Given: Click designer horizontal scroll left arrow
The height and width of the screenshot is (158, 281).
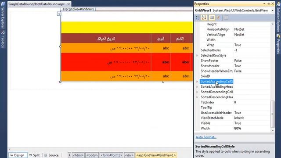Looking at the screenshot, I should click(x=10, y=149).
